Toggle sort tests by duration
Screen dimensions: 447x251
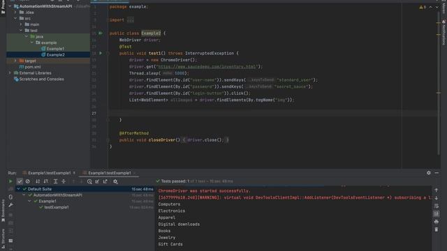[46, 181]
